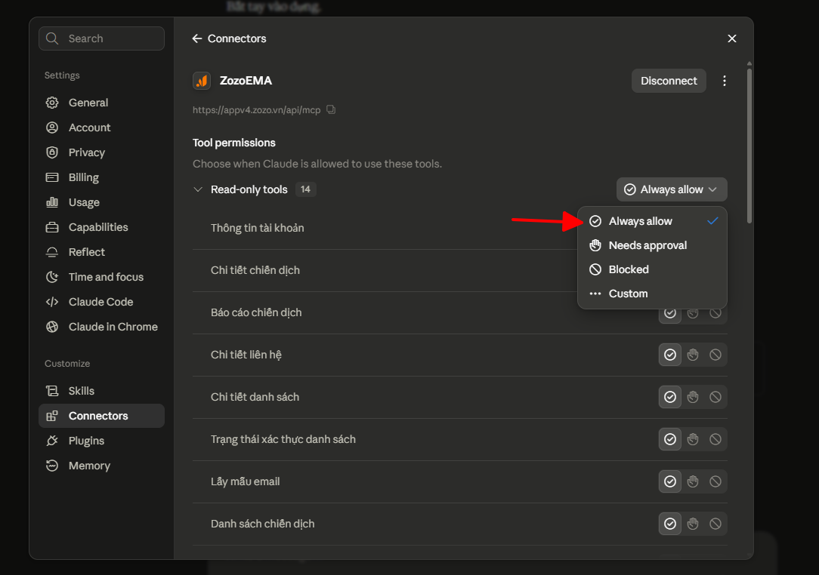The height and width of the screenshot is (575, 819).
Task: Click the Memory icon in sidebar
Action: (x=52, y=466)
